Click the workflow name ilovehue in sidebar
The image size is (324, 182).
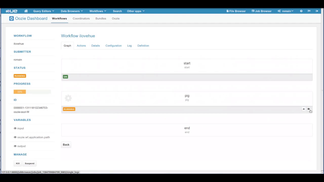(x=19, y=44)
